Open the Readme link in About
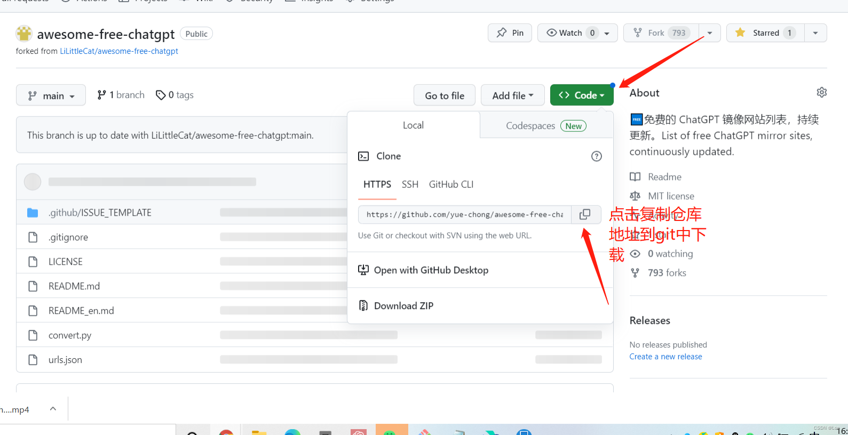848x435 pixels. coord(664,177)
